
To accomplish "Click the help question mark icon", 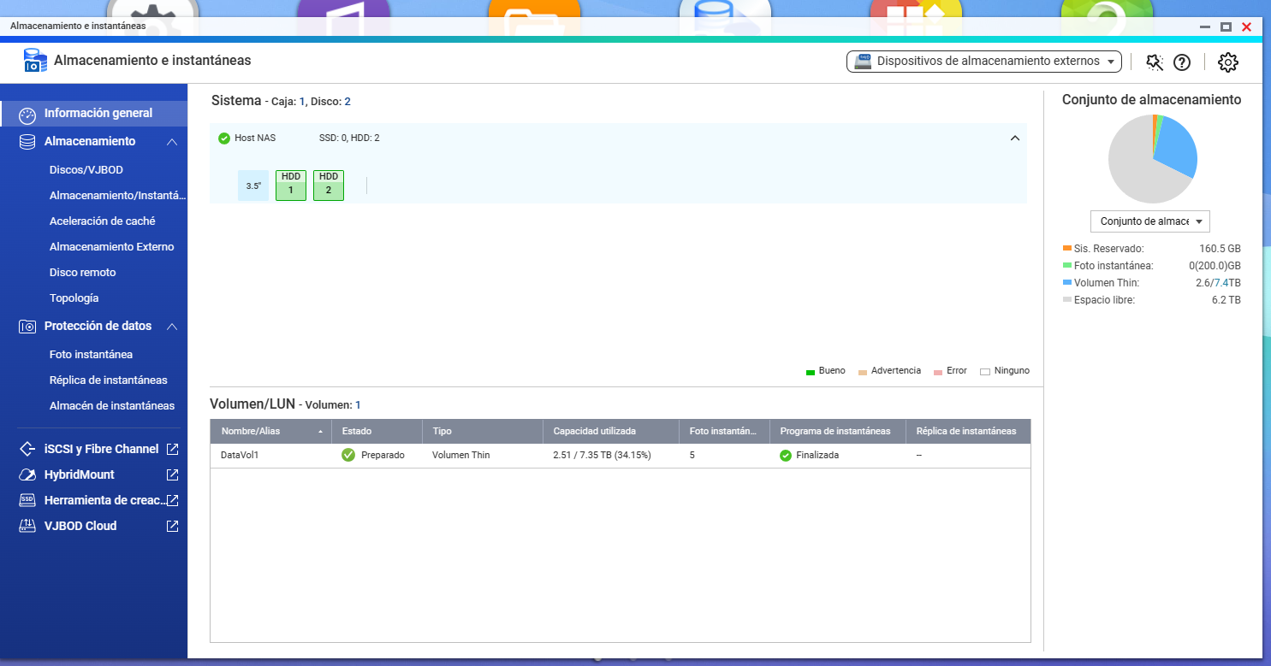I will pos(1182,62).
